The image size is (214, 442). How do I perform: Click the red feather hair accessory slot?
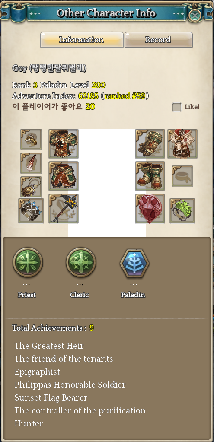(x=31, y=163)
